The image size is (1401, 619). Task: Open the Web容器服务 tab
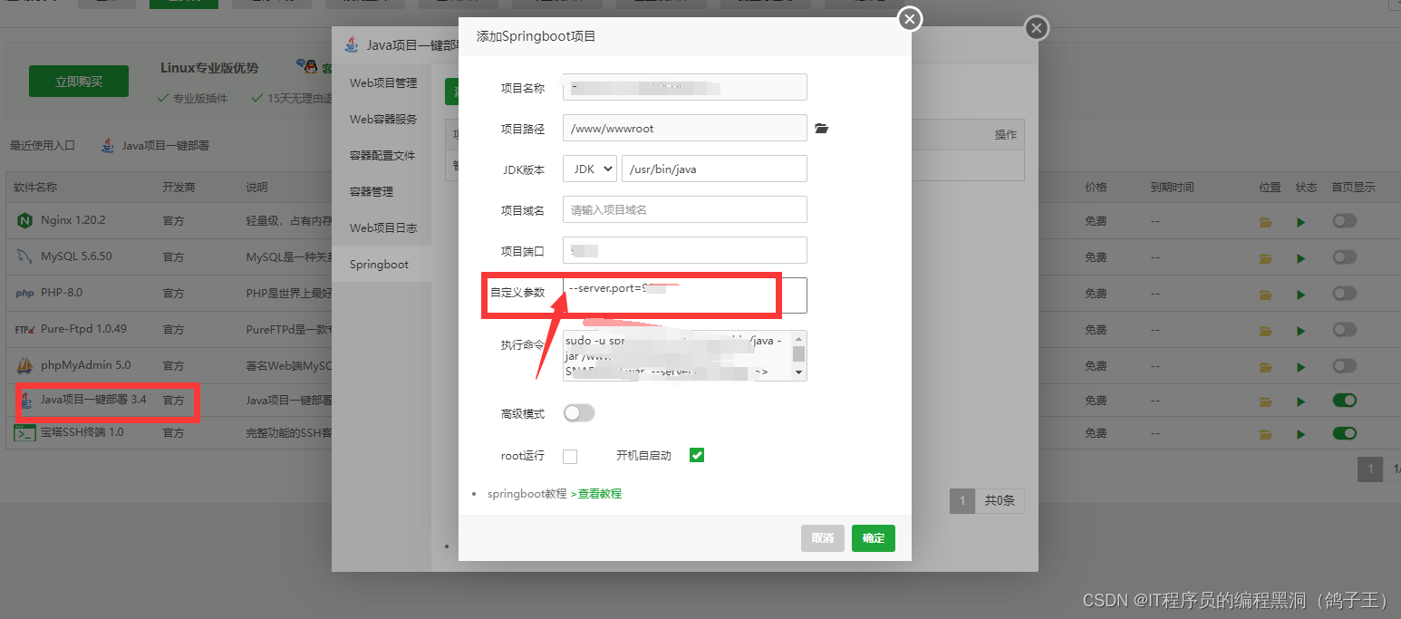(x=383, y=120)
